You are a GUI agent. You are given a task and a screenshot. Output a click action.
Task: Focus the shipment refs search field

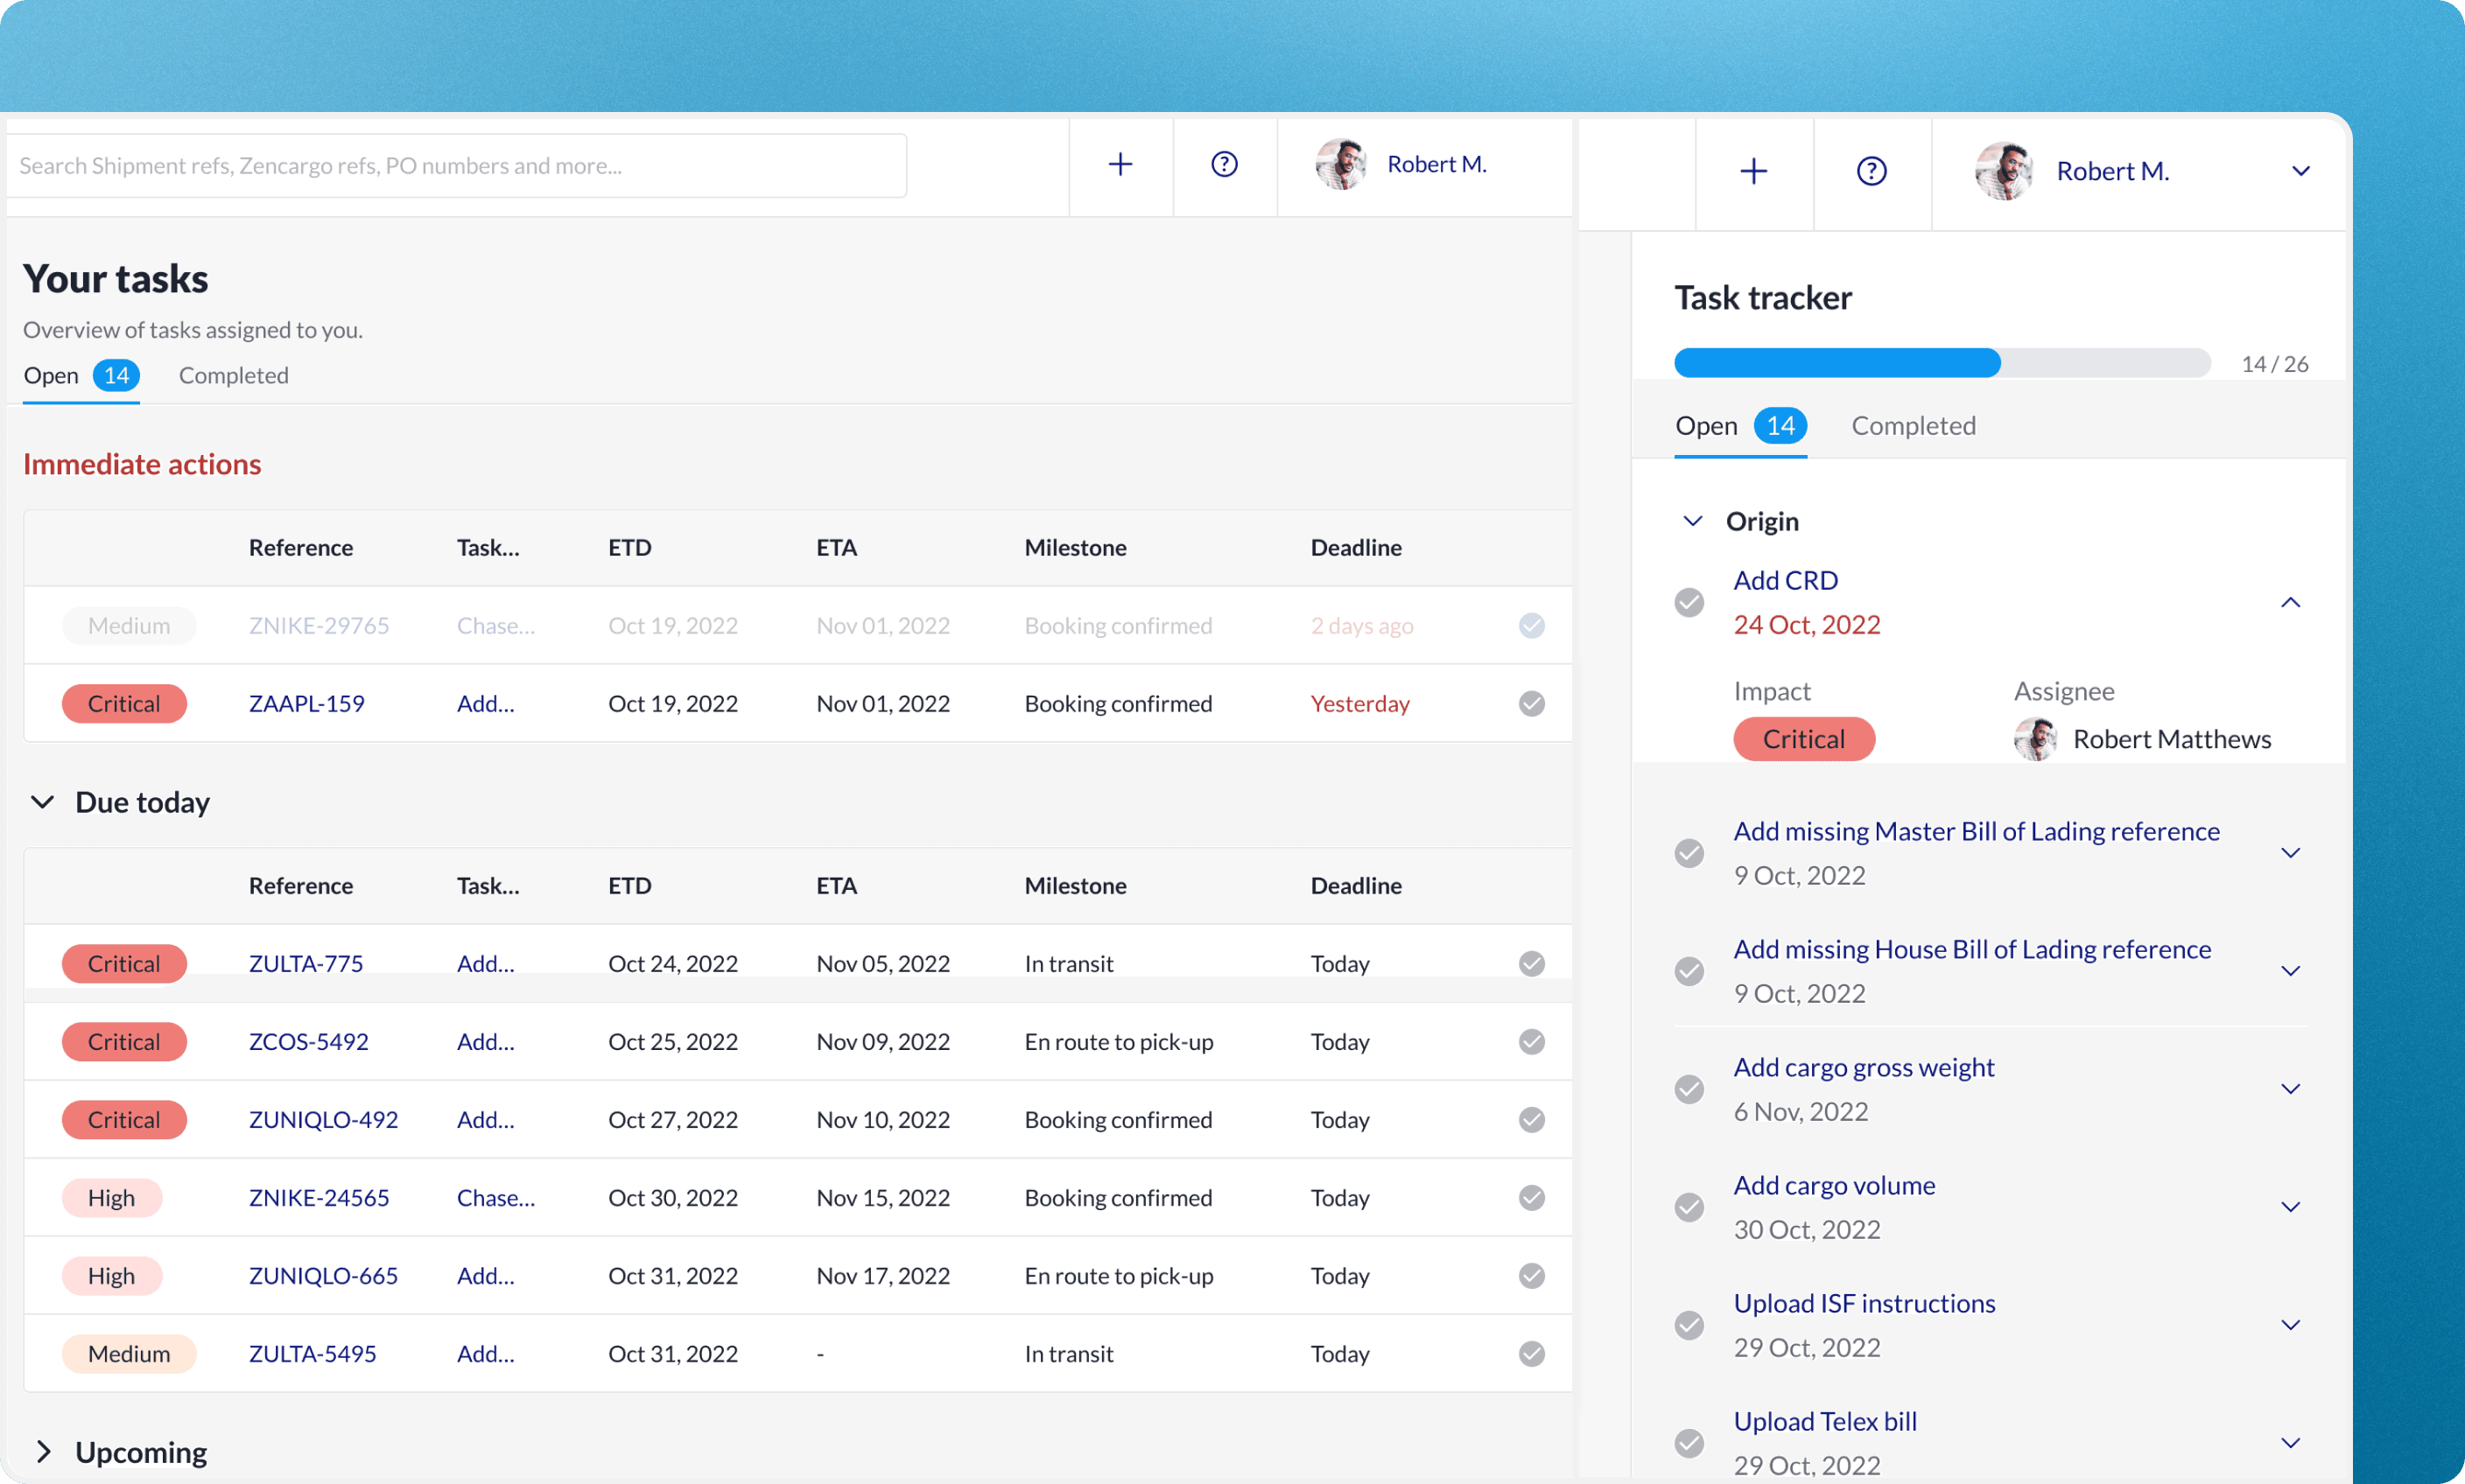click(456, 165)
